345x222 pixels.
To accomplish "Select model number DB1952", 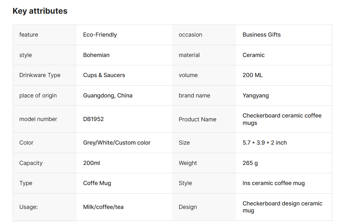I will coord(93,119).
